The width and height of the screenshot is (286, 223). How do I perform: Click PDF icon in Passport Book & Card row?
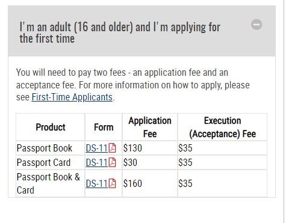point(113,183)
